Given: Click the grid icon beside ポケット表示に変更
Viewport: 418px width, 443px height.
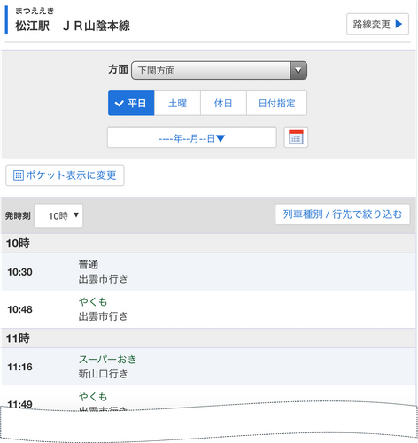Looking at the screenshot, I should pyautogui.click(x=19, y=175).
